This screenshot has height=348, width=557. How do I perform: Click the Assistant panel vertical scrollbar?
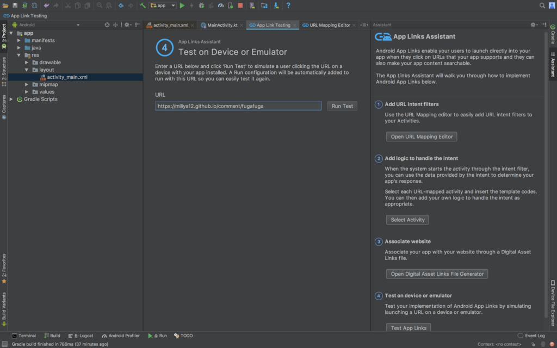click(x=546, y=174)
